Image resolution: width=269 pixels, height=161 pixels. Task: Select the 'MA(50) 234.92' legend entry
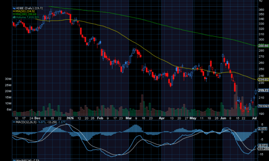pyautogui.click(x=25, y=11)
